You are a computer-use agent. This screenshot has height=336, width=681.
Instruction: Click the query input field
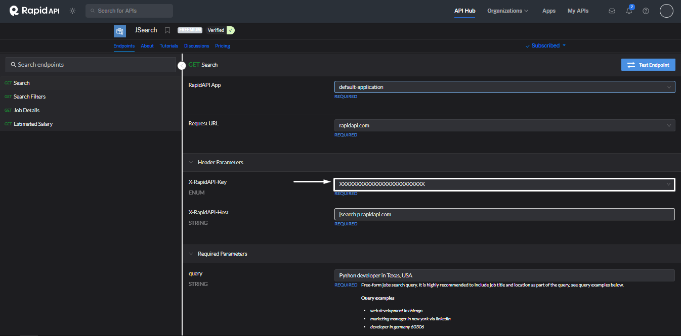point(504,275)
